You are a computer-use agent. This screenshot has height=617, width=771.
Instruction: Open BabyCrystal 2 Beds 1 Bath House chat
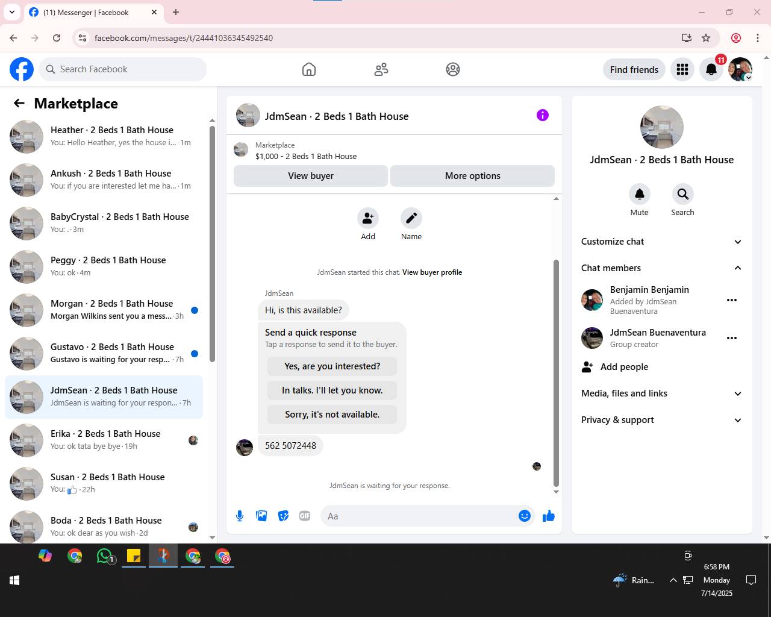(x=104, y=224)
